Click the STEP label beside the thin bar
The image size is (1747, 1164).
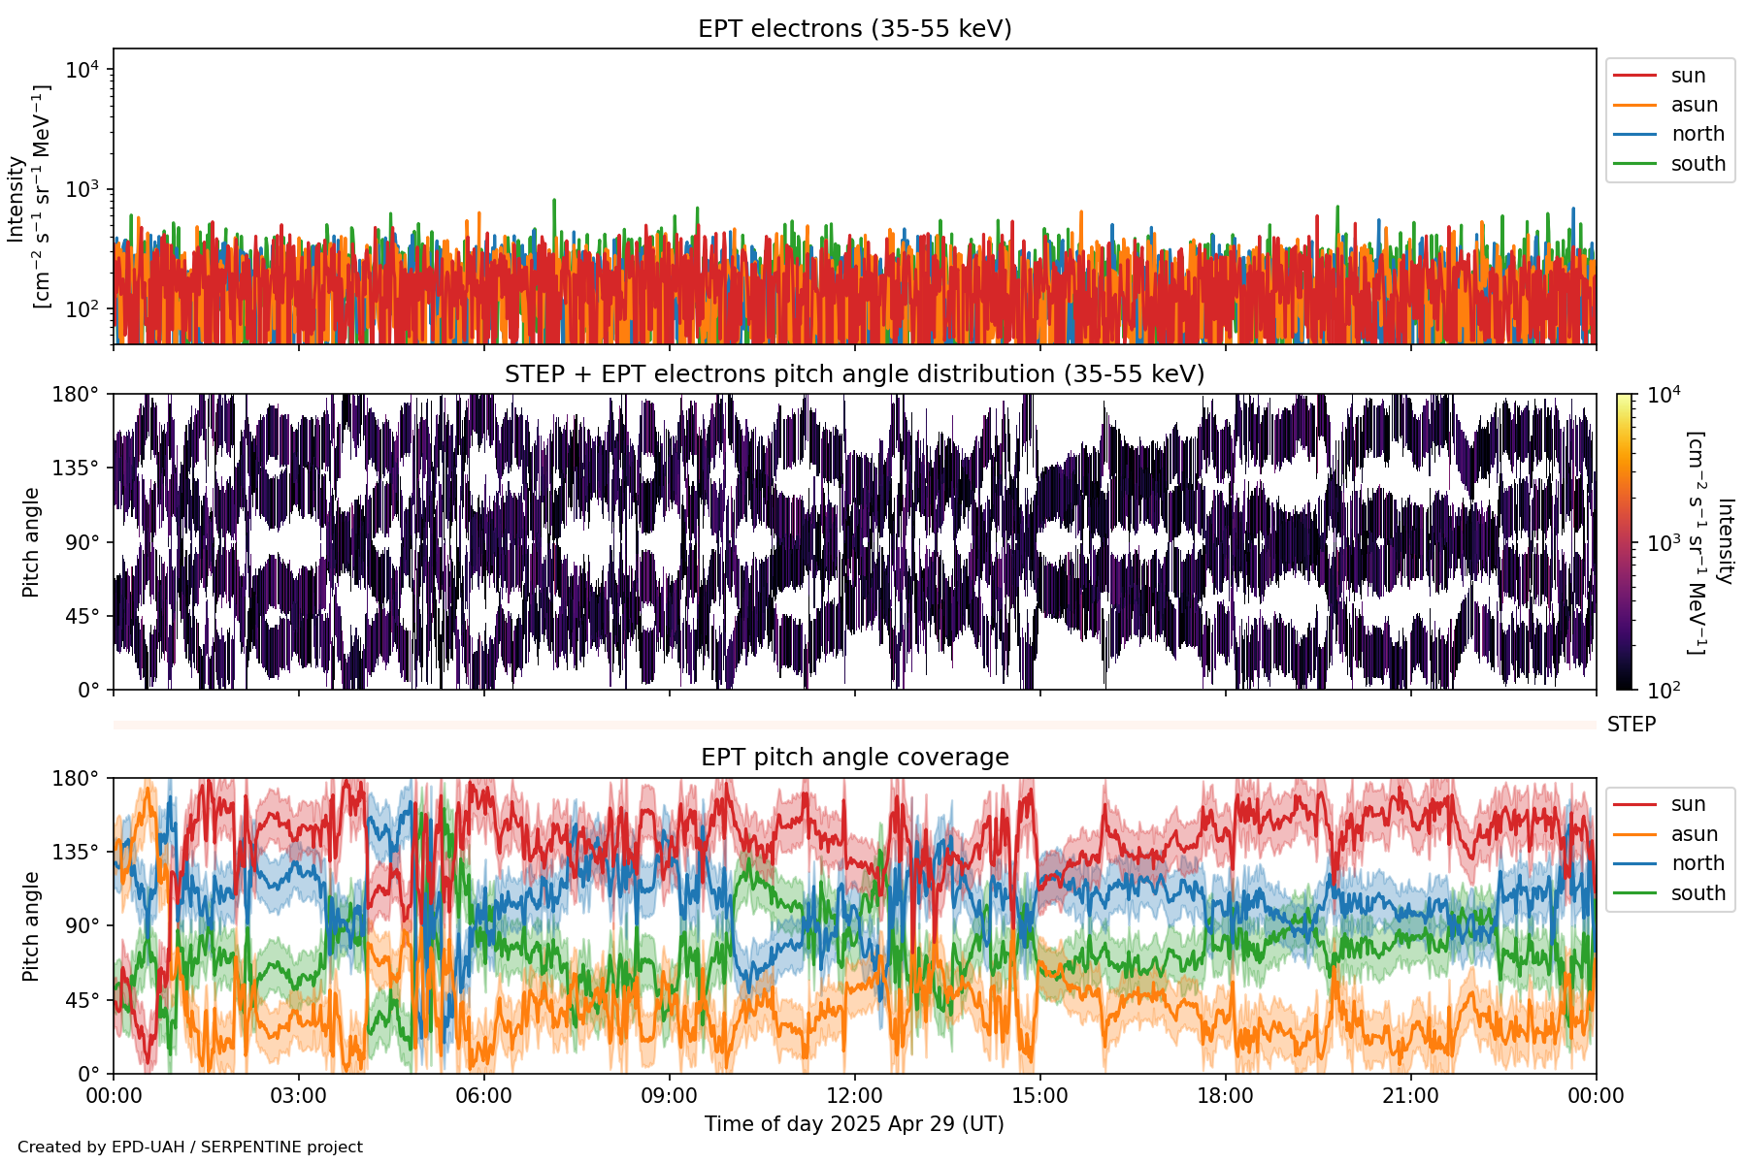click(1631, 725)
